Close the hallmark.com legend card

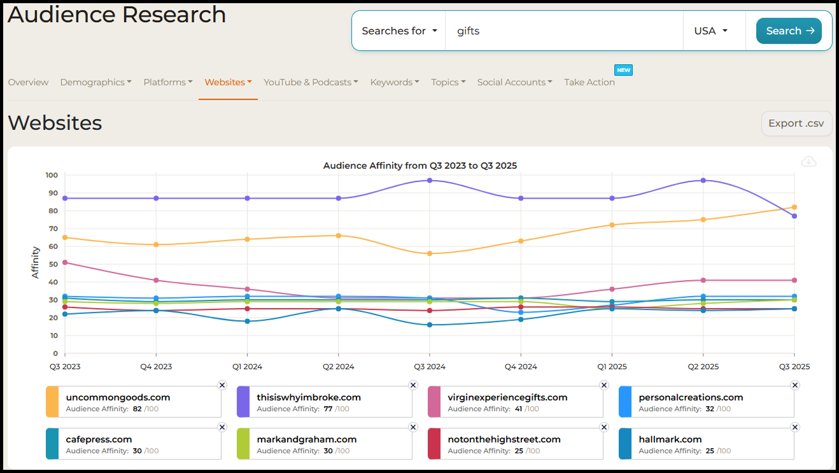794,427
